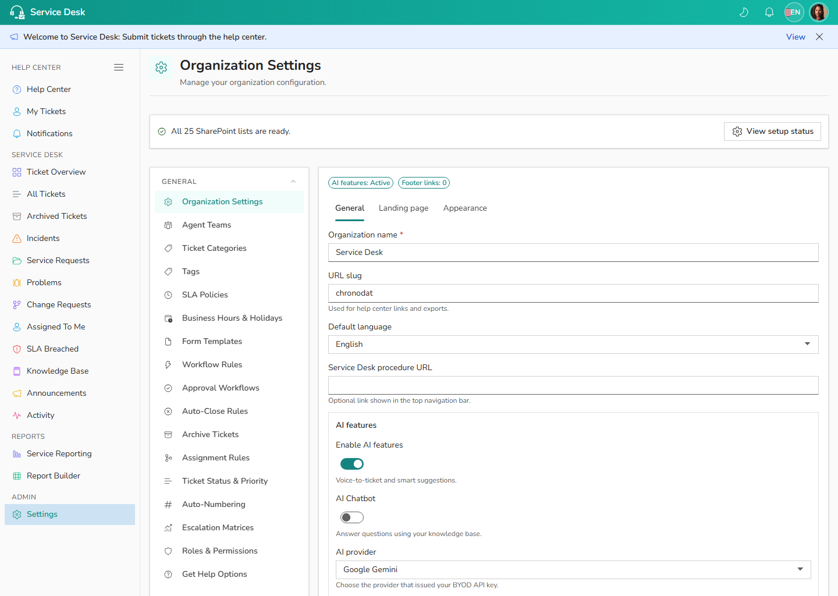Click the Service Desk procedure URL field
The height and width of the screenshot is (596, 838).
pos(573,385)
